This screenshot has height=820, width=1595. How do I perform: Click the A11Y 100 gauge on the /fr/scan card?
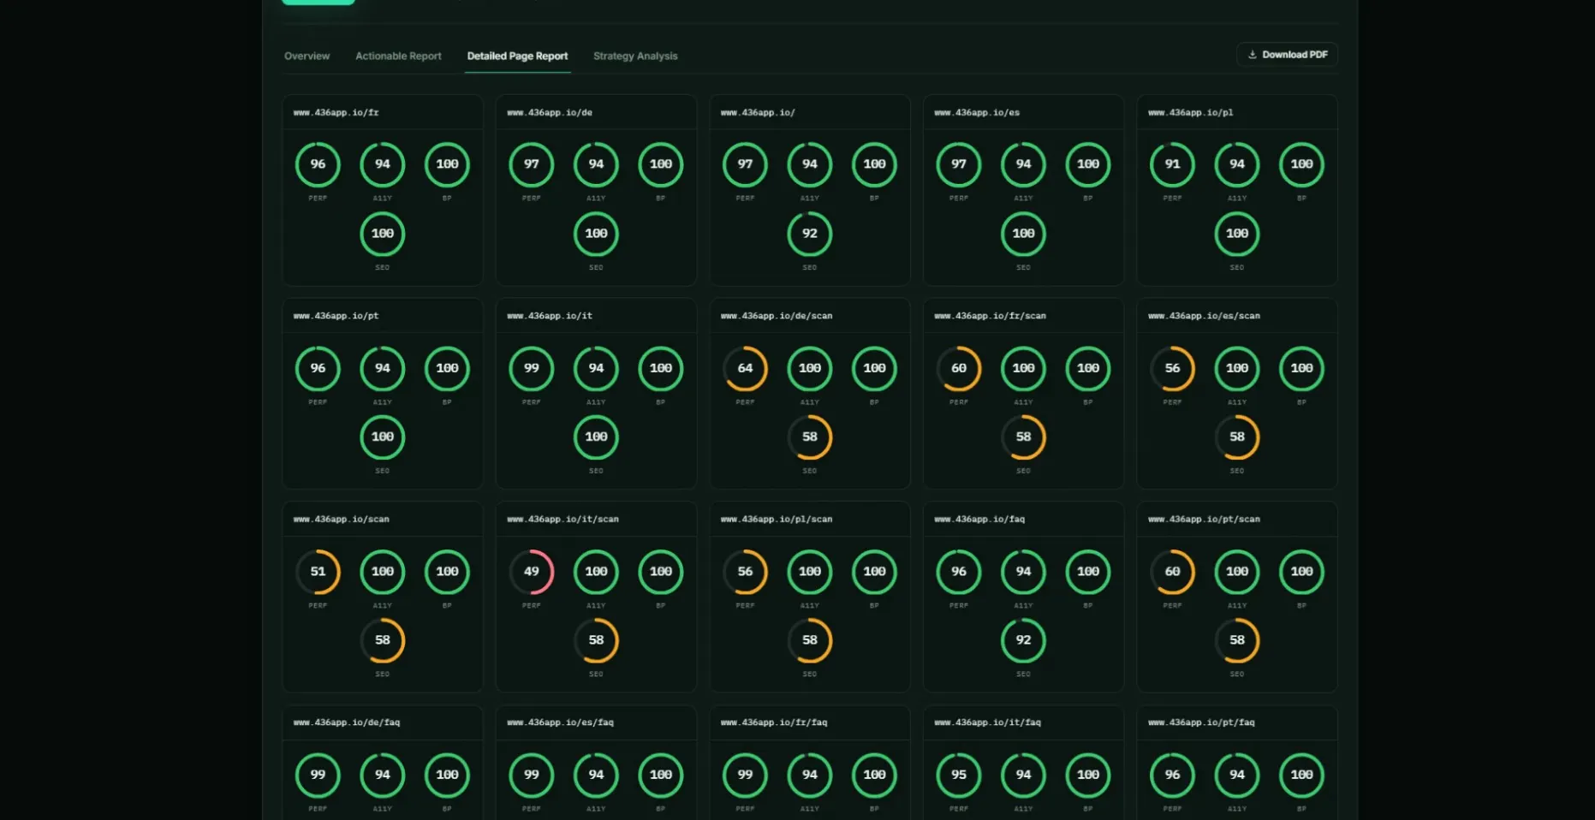click(1023, 368)
